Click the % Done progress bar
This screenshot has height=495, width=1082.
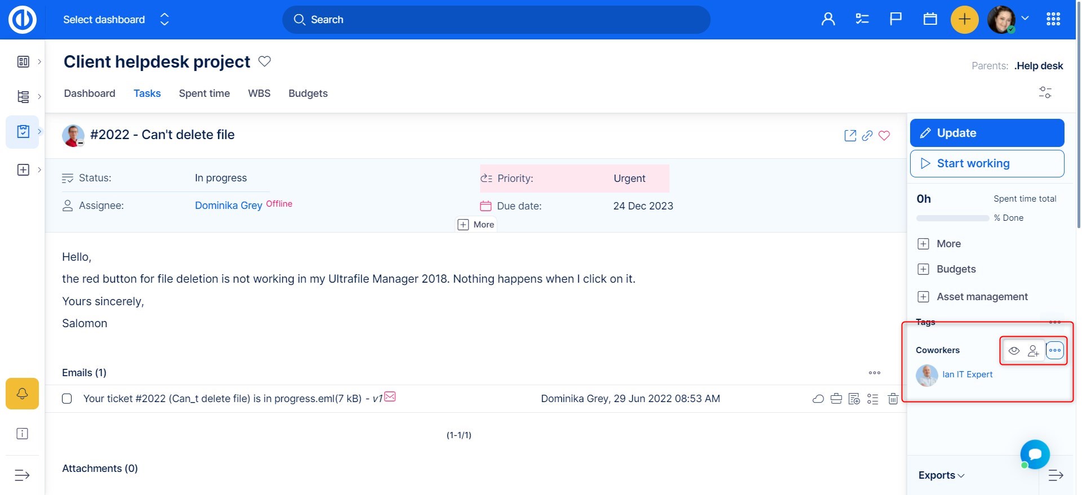[952, 218]
